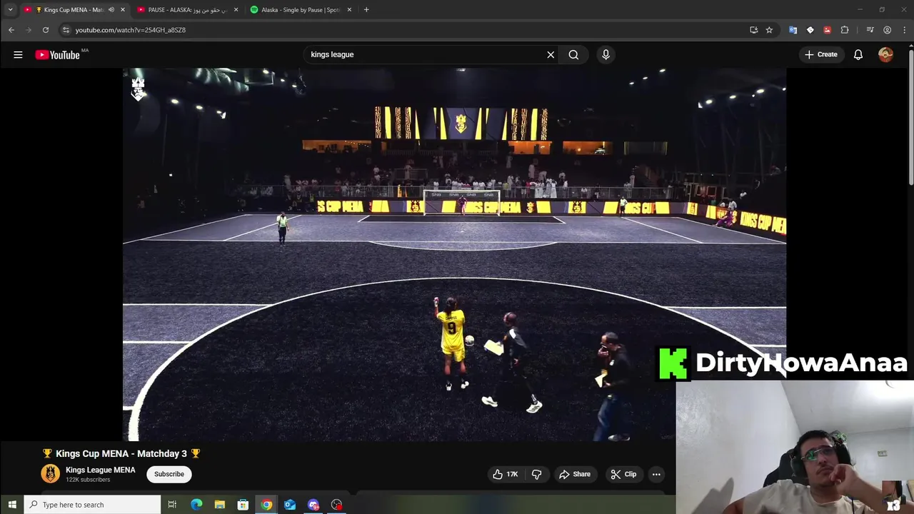914x514 pixels.
Task: Open OBS Studio from the taskbar
Action: [336, 505]
